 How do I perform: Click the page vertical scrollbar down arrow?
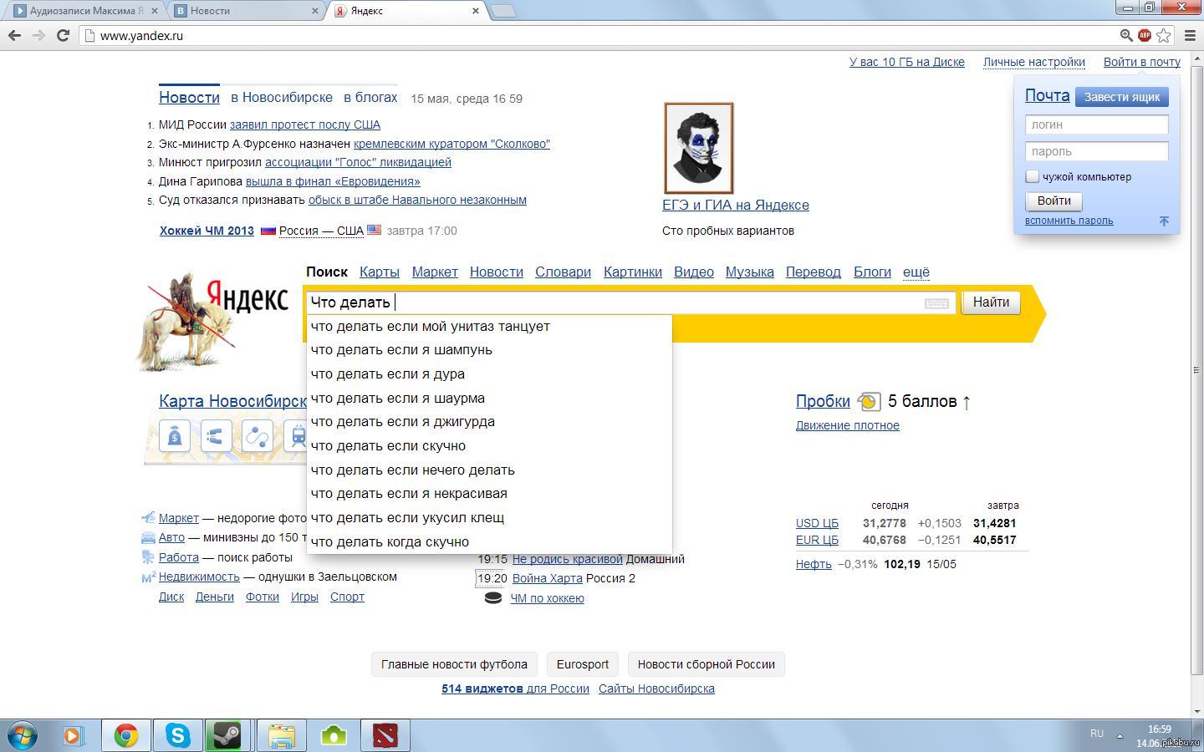click(1197, 712)
